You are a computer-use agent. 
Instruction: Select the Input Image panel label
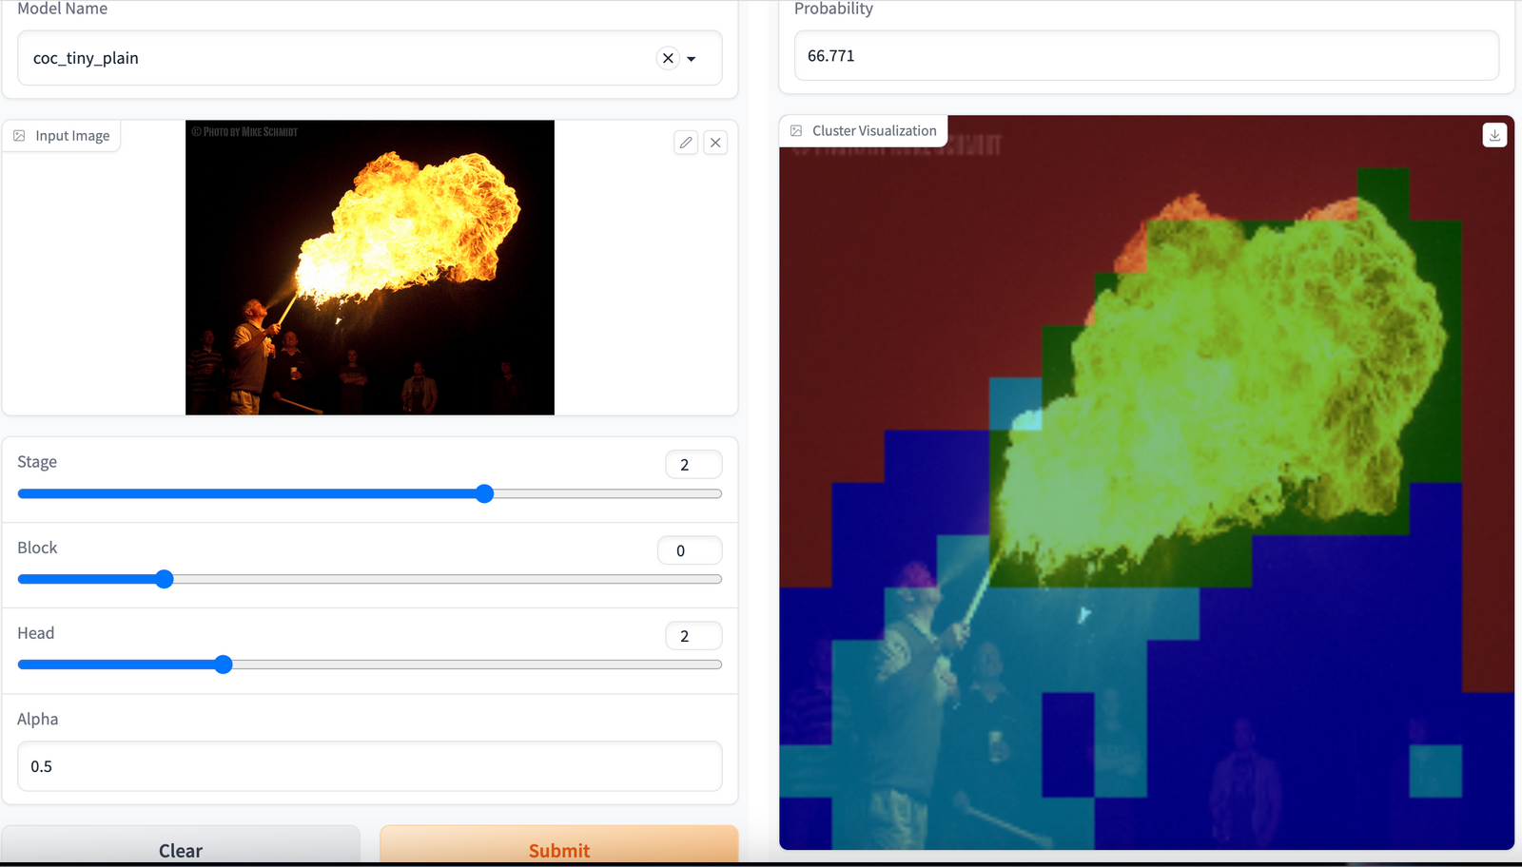pyautogui.click(x=71, y=135)
